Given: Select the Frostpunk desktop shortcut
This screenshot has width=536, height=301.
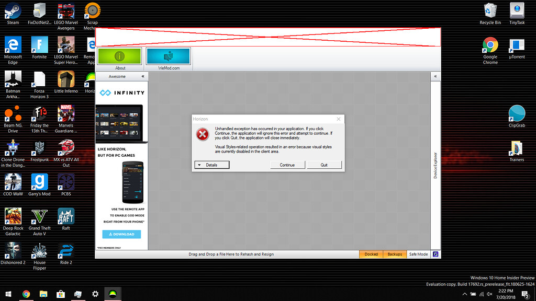Looking at the screenshot, I should pyautogui.click(x=39, y=150).
